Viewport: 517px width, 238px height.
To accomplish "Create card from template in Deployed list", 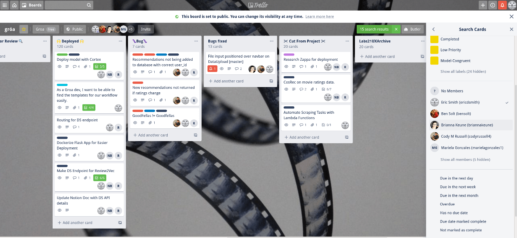I will pos(120,223).
